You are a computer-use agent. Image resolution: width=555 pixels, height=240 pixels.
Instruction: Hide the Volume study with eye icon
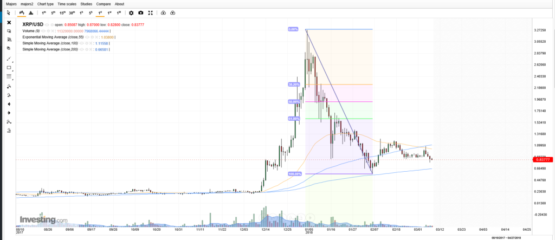click(43, 31)
